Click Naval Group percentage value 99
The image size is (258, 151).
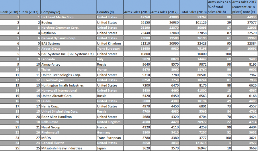tap(220, 127)
